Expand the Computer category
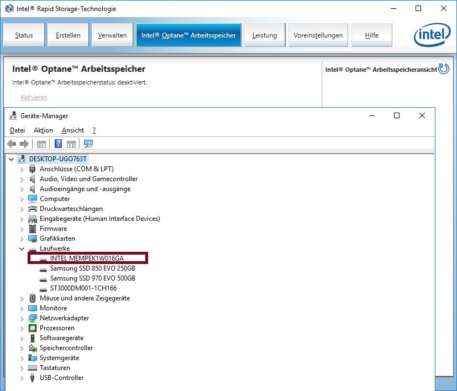The height and width of the screenshot is (391, 457). pos(22,199)
